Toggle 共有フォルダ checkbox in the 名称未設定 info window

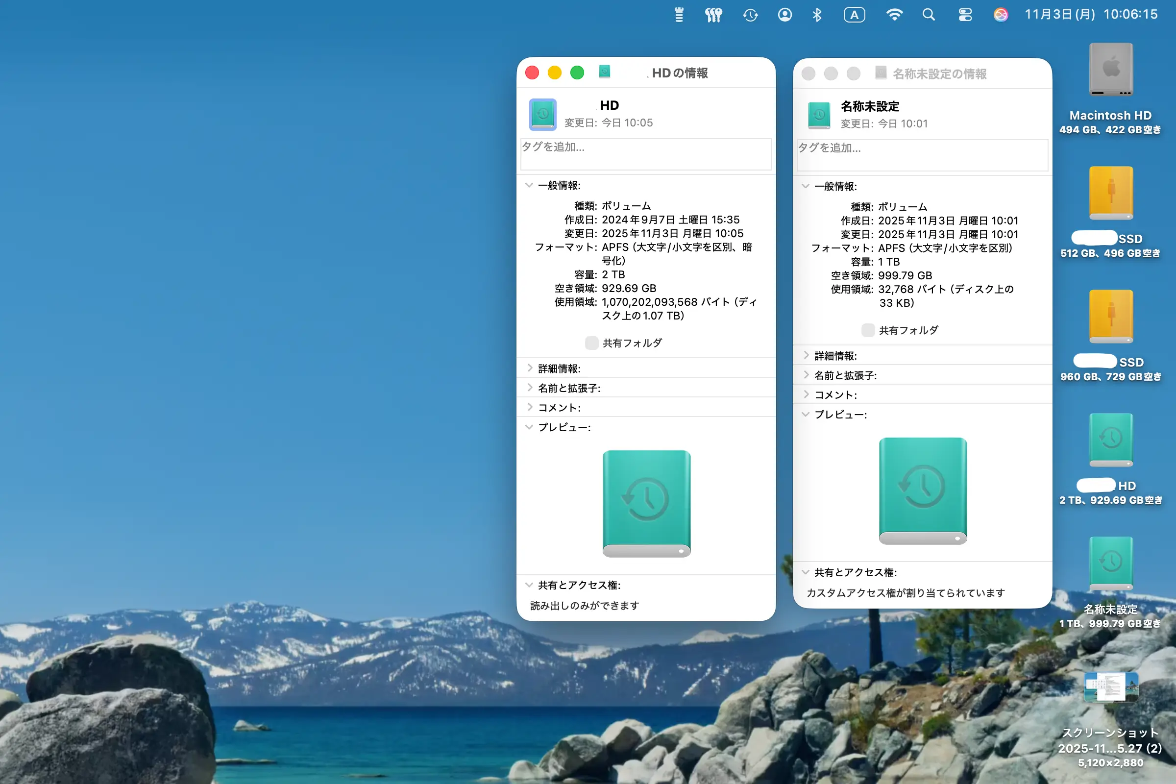868,330
